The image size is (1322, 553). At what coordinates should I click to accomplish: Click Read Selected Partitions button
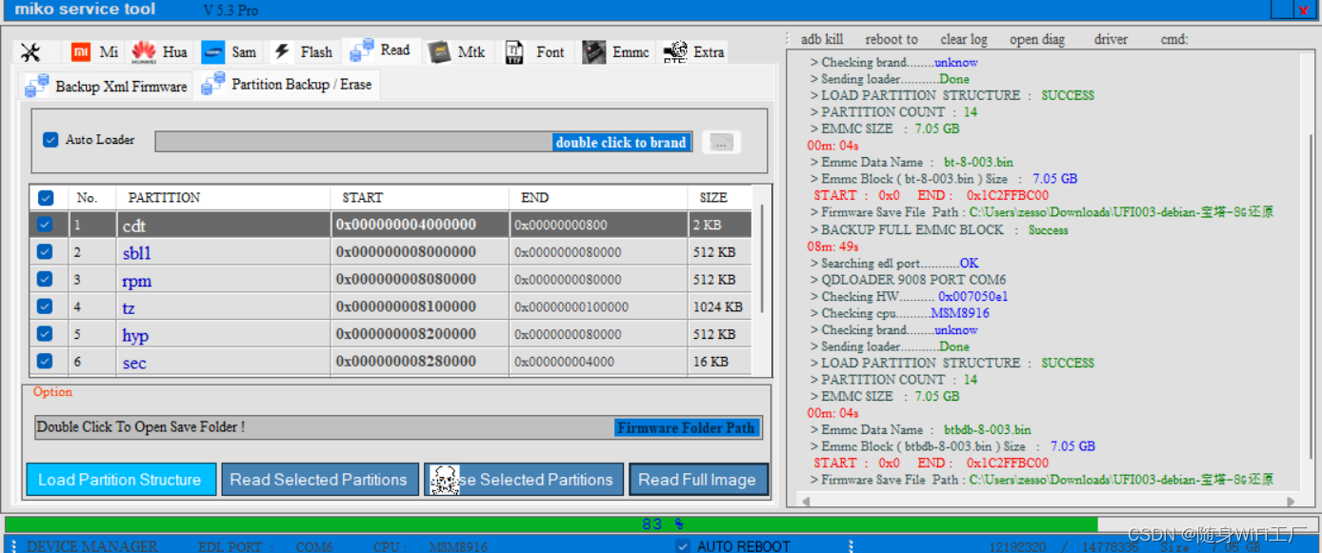(x=320, y=480)
